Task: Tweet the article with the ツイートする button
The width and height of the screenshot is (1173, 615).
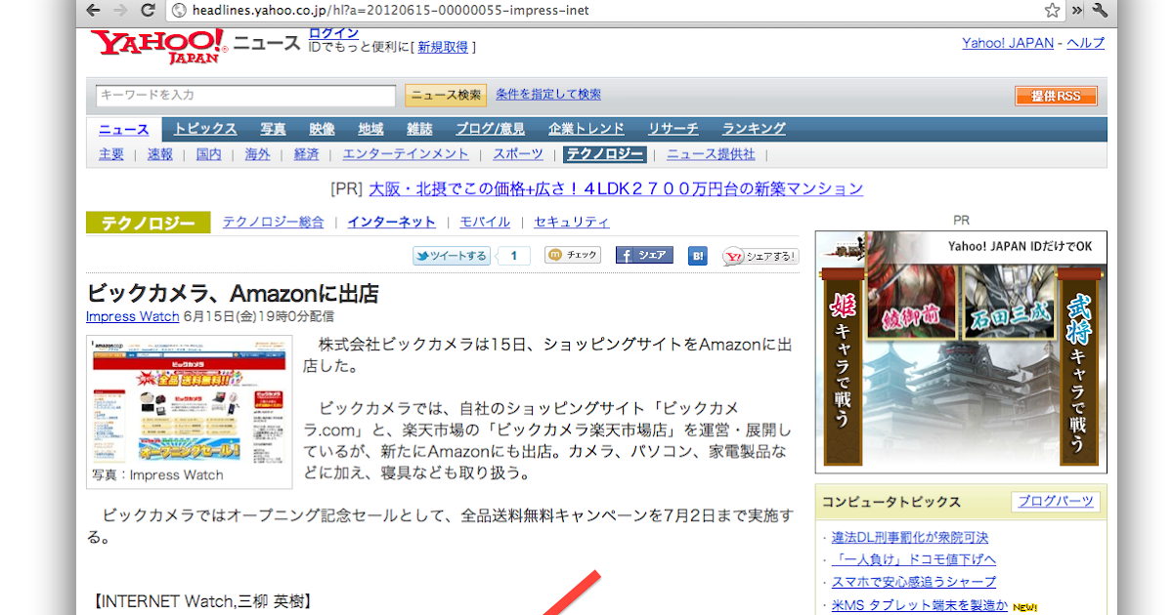Action: point(451,256)
